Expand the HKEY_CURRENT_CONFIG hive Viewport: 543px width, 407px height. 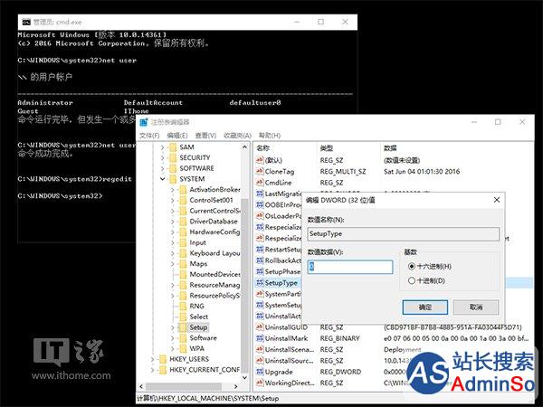[x=152, y=370]
